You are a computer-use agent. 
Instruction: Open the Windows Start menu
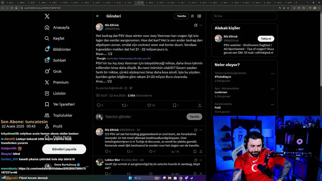[x=130, y=178]
